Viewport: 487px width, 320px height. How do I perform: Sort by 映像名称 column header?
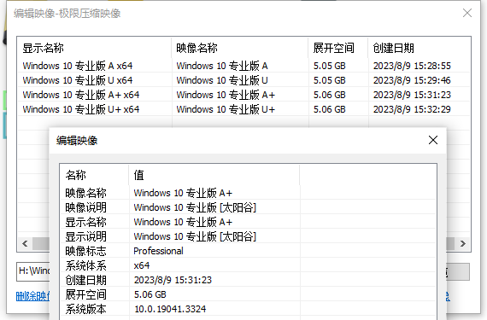click(x=240, y=48)
